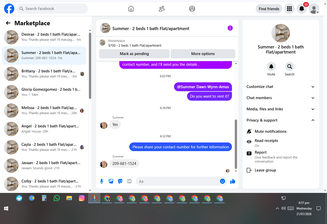Click Summer's avatar beside the Yes message

point(104,125)
